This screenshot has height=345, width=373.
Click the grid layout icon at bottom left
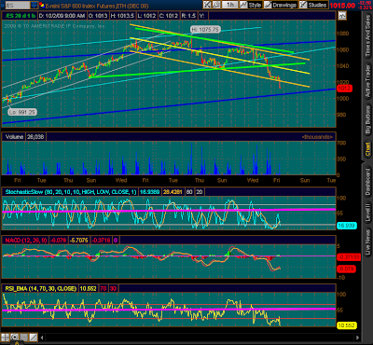pos(6,338)
